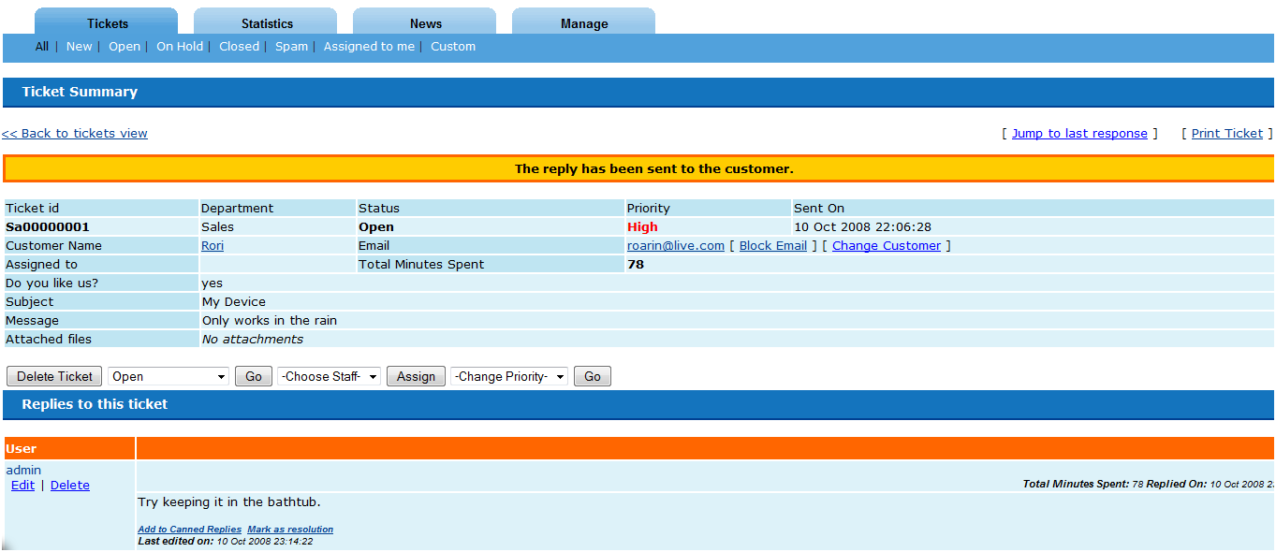This screenshot has width=1276, height=552.
Task: Edit the admin reply
Action: [22, 486]
